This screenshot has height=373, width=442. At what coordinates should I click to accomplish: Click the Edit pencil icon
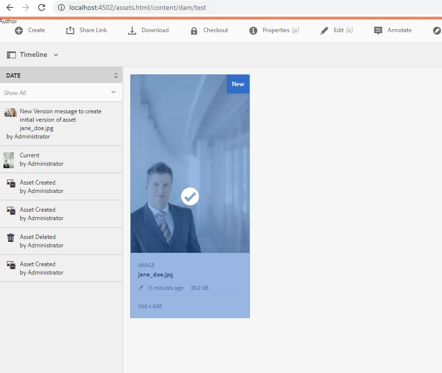pyautogui.click(x=324, y=31)
